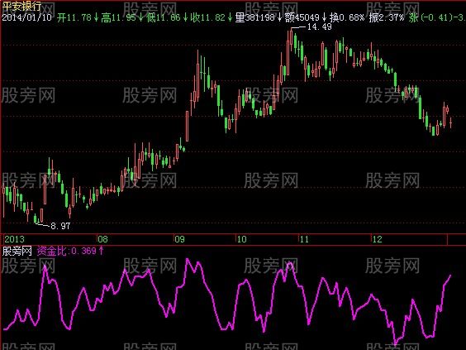Viewport: 466px width, 350px height.
Task: Click the 振2.37% amplitude value
Action: 387,17
